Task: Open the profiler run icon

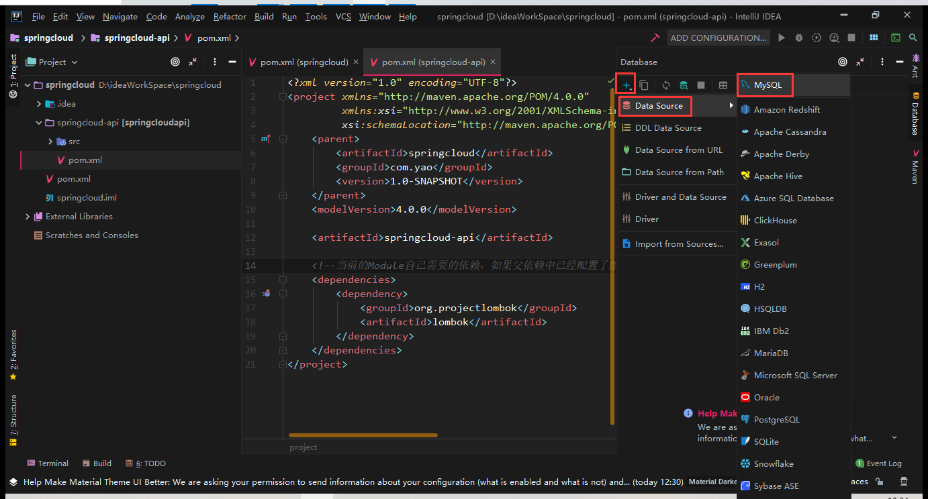Action: pos(834,38)
